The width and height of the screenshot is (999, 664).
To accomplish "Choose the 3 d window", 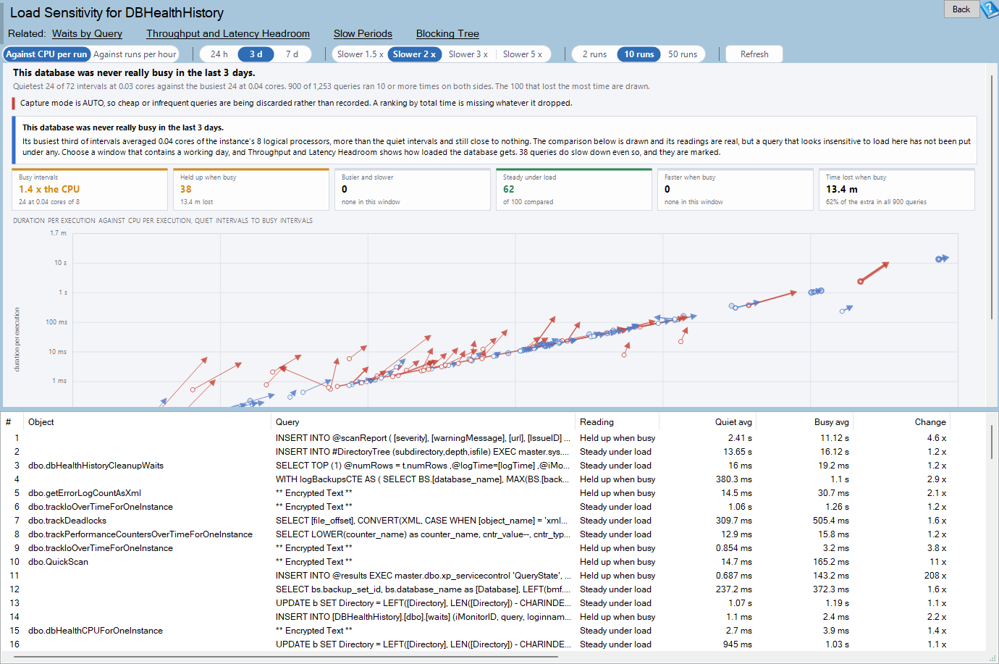I will click(256, 54).
